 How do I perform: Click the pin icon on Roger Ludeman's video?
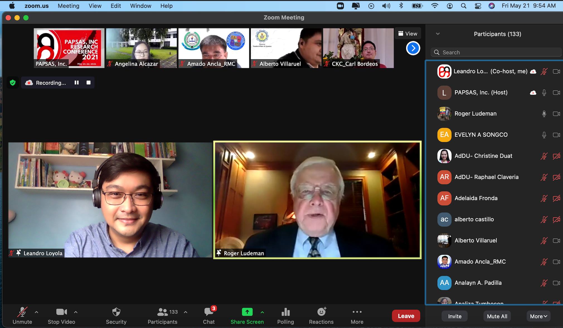point(219,253)
